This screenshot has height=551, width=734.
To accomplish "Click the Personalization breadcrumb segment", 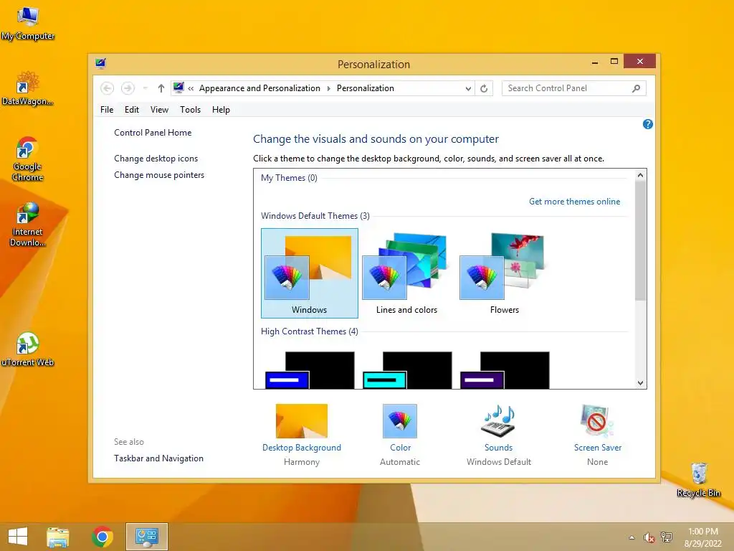I will point(366,88).
